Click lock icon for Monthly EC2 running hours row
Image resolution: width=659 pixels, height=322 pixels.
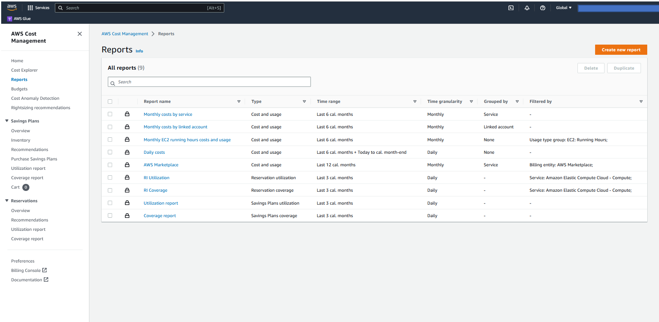tap(127, 139)
